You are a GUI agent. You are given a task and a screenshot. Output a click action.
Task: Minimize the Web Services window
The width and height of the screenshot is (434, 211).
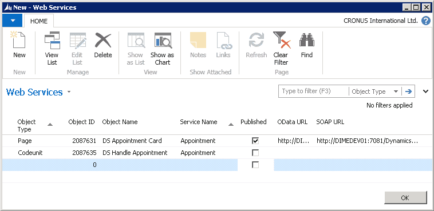[407, 7]
